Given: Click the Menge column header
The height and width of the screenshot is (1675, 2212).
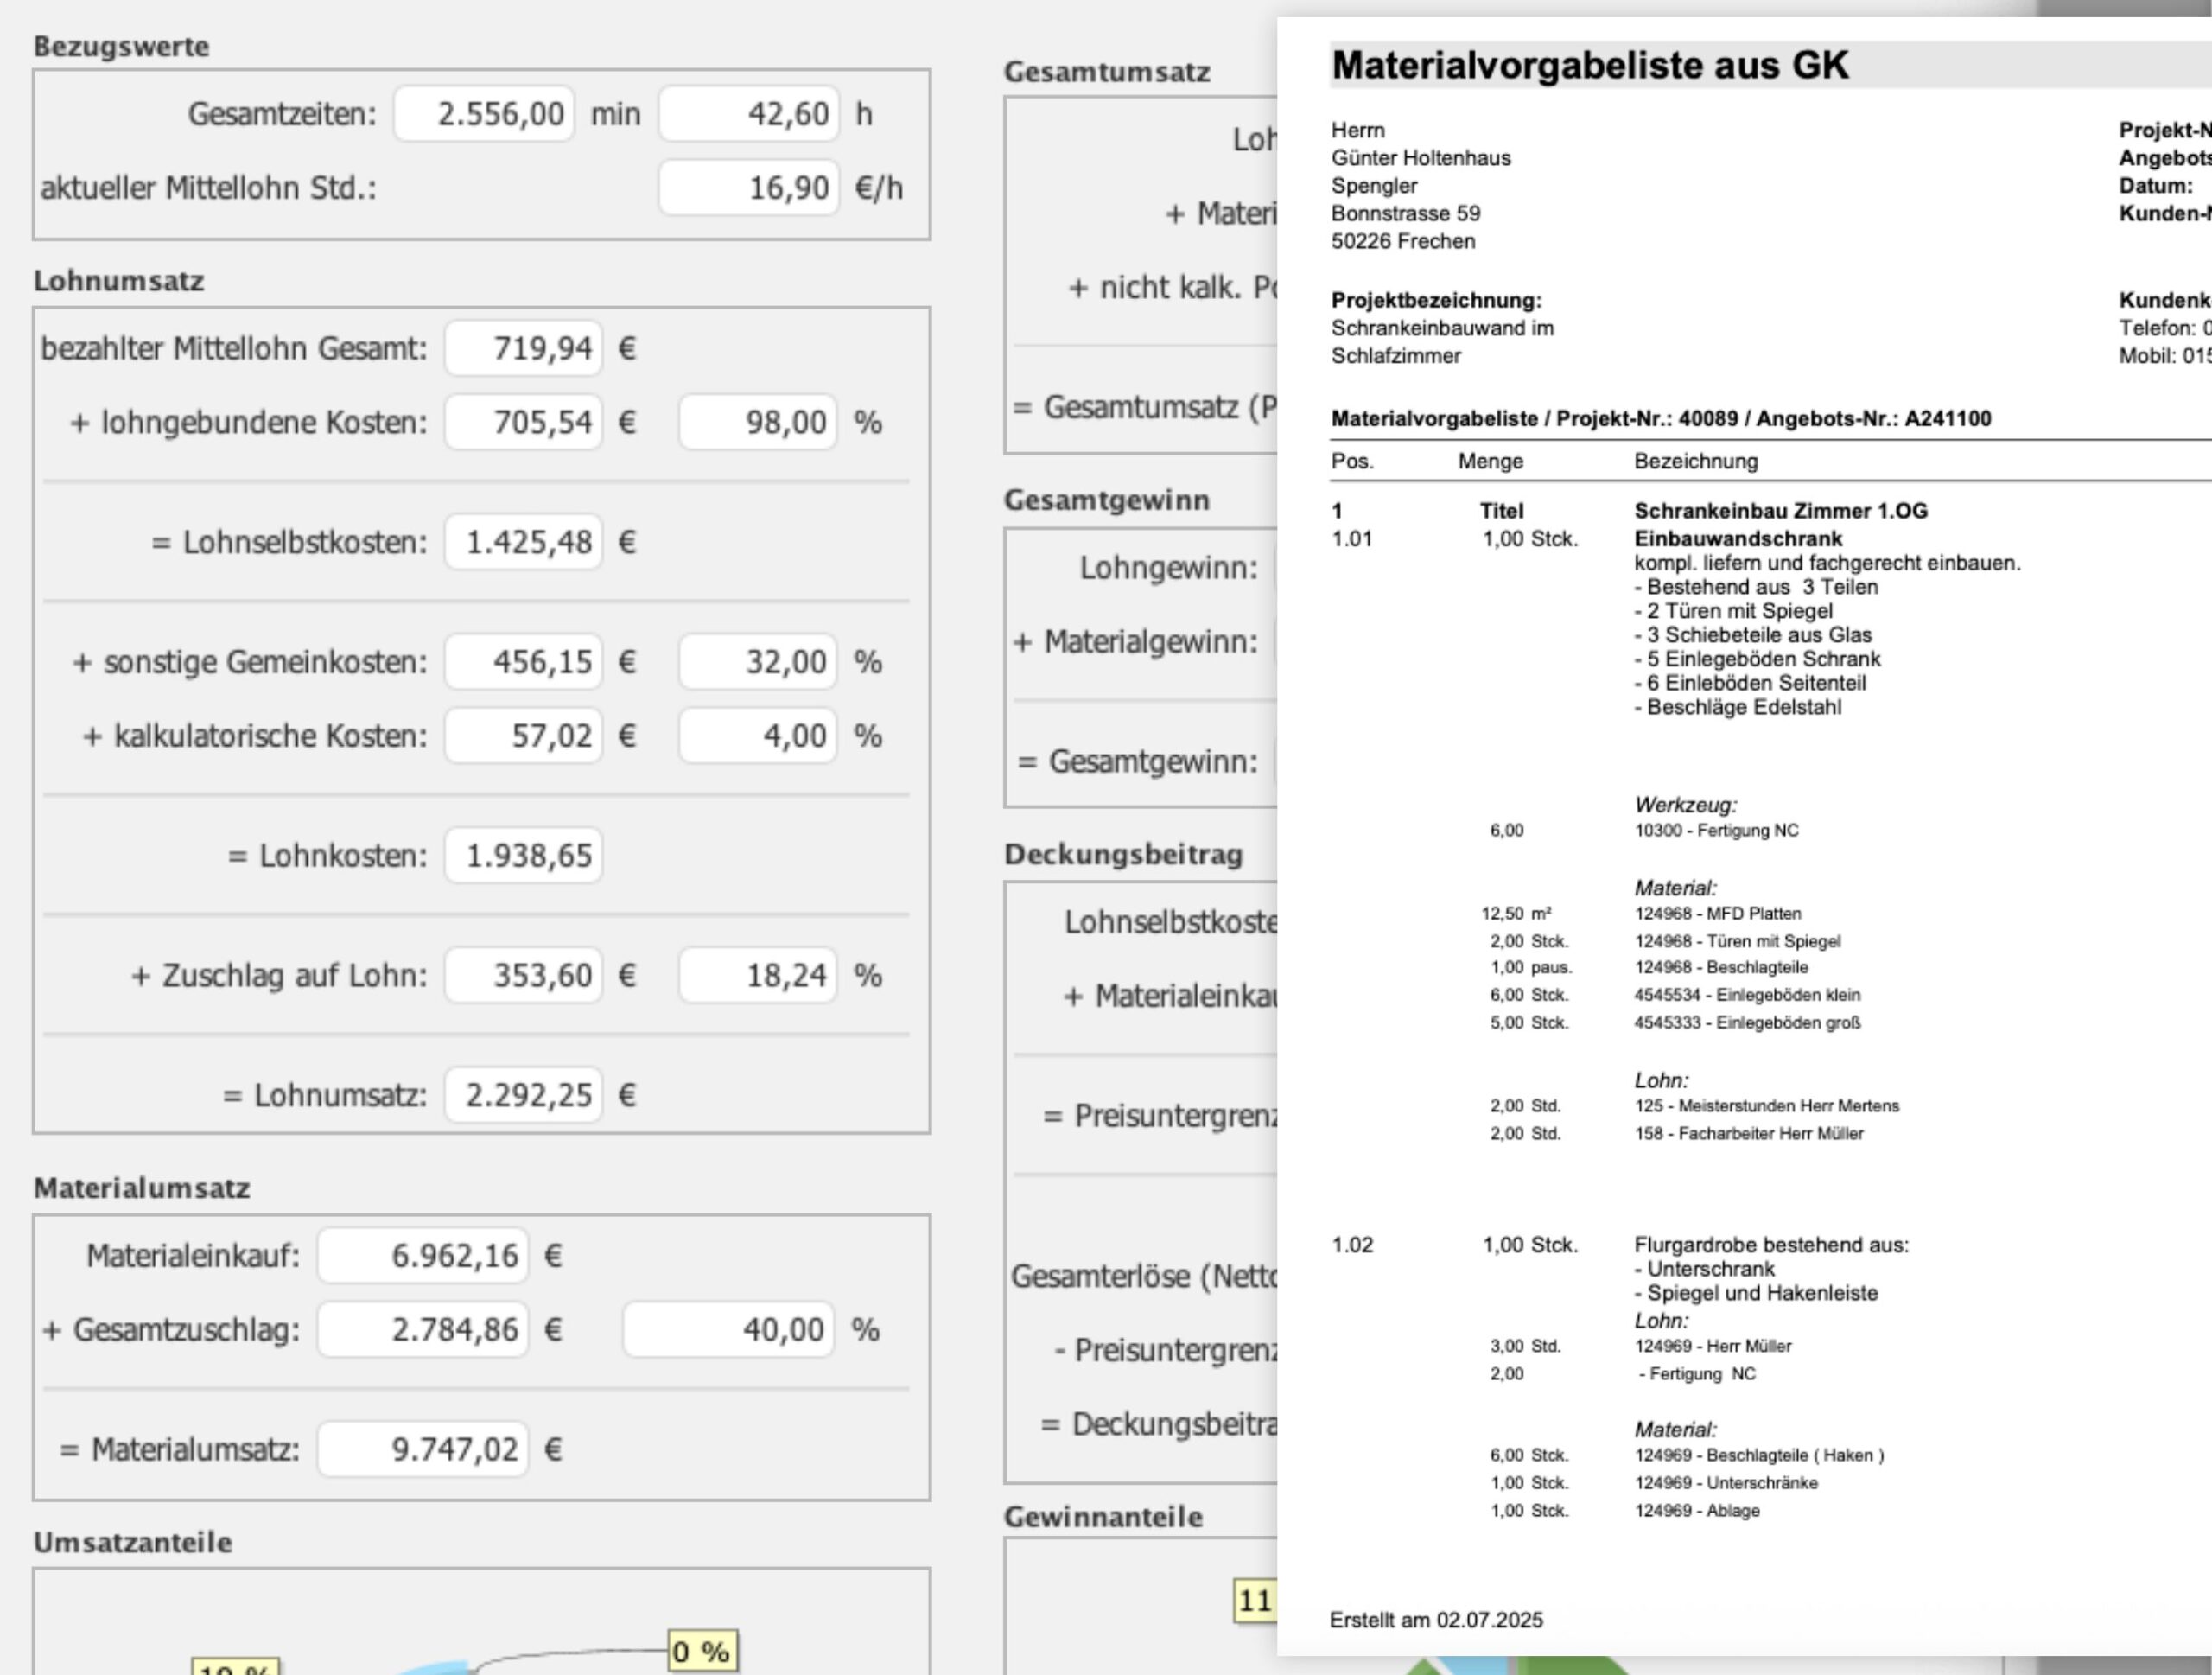Looking at the screenshot, I should [1490, 461].
